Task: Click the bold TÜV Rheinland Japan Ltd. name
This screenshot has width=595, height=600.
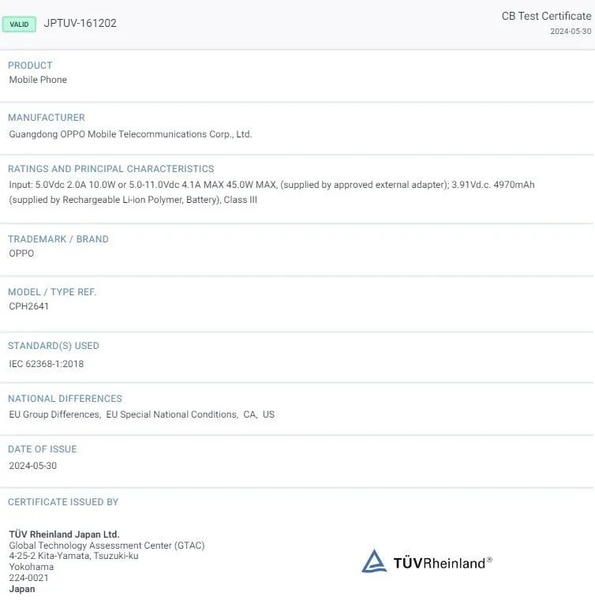Action: [64, 534]
